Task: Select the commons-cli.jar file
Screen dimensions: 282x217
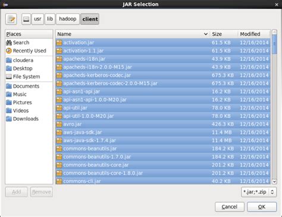Action: 163,181
